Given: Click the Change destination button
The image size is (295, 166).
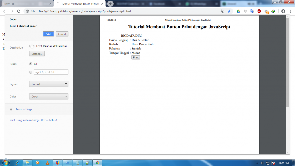Looking at the screenshot, I should click(x=37, y=54).
